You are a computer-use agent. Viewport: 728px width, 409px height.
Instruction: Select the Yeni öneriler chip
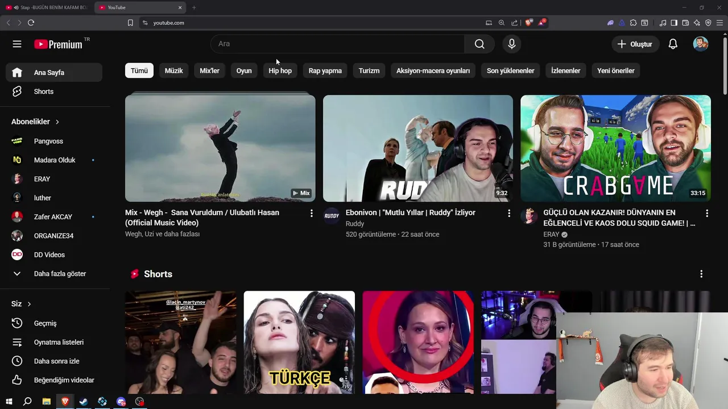[x=616, y=70]
